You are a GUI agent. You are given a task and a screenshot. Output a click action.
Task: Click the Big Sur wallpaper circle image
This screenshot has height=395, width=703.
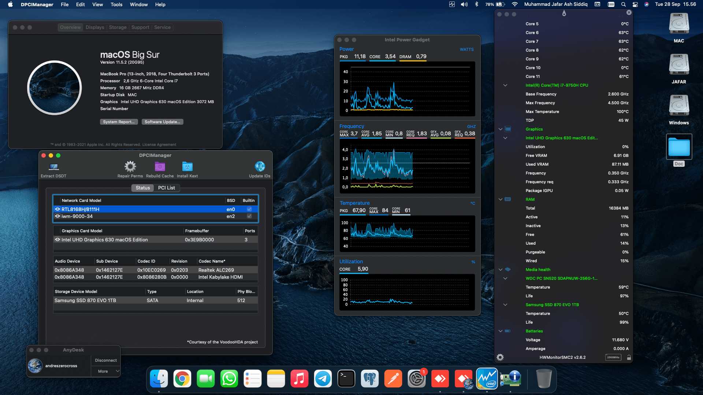click(55, 88)
